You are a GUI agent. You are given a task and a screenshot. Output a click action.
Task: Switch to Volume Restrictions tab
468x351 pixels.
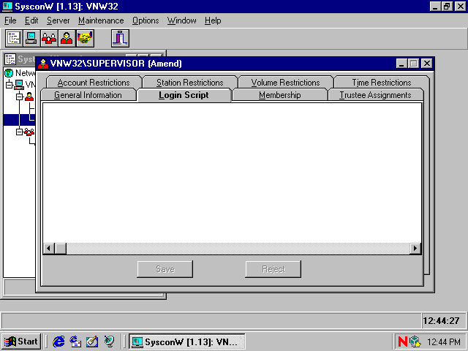coord(286,83)
